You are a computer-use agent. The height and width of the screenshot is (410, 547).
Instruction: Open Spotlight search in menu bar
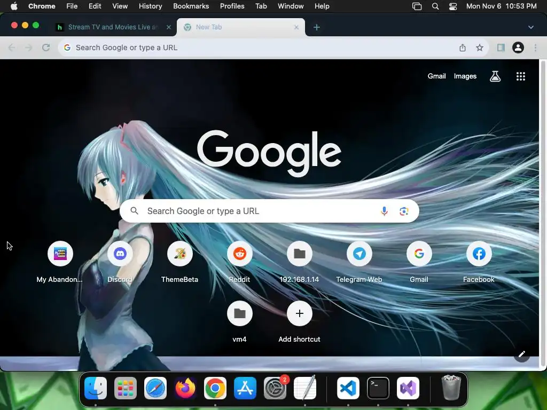(x=435, y=6)
